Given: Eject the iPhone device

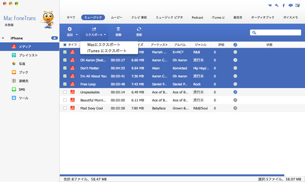Looking at the screenshot, I should (x=54, y=38).
